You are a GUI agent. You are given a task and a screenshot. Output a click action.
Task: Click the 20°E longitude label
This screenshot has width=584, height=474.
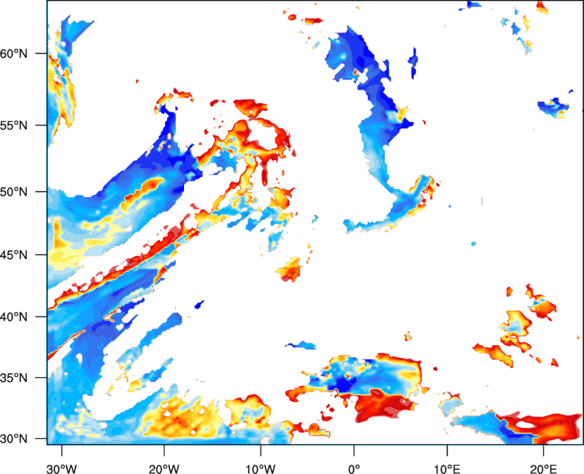pos(543,469)
